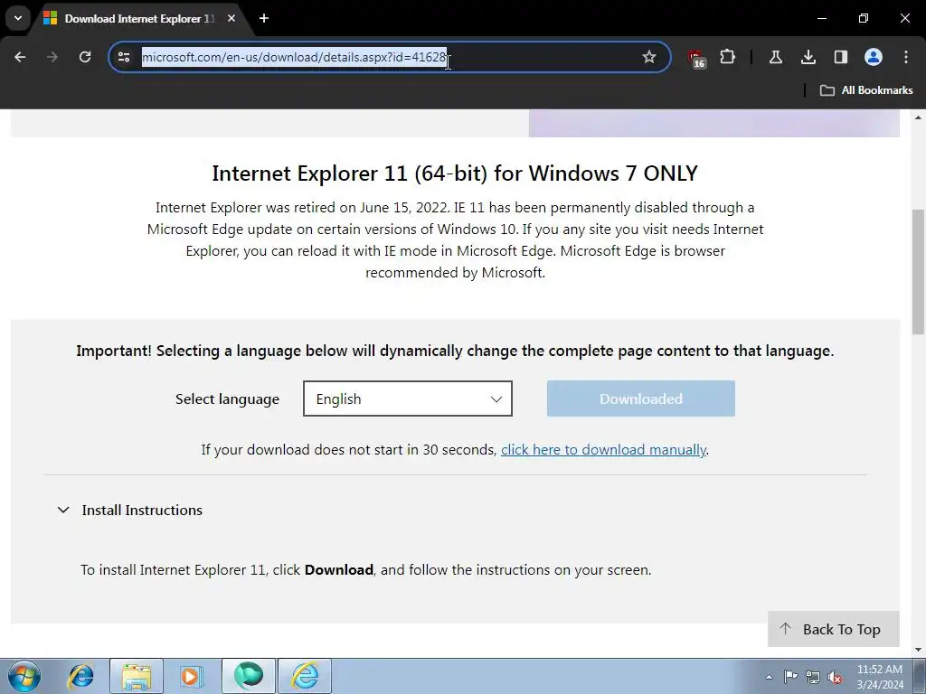Open the Chrome profile avatar menu

(874, 57)
